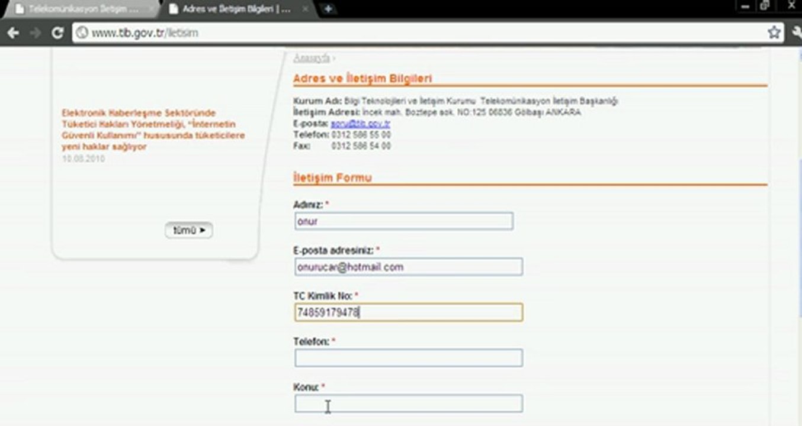Select the Adres ve İletişim Bilgileri tab

pyautogui.click(x=237, y=9)
